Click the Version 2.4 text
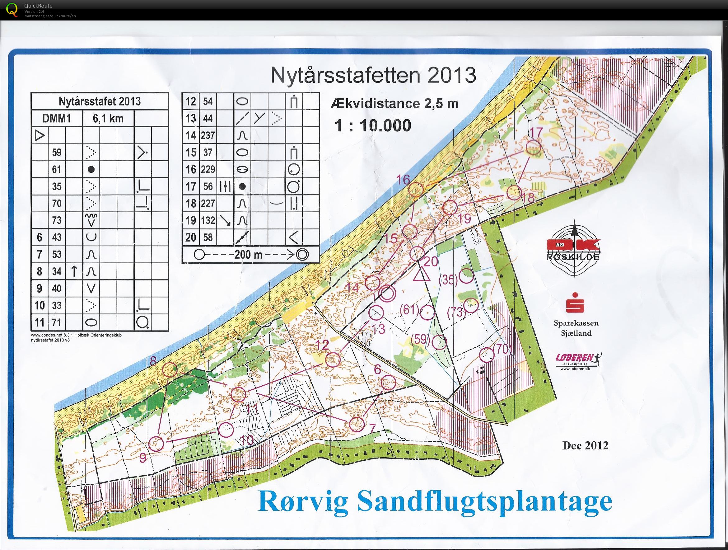Image resolution: width=728 pixels, height=550 pixels. point(34,12)
